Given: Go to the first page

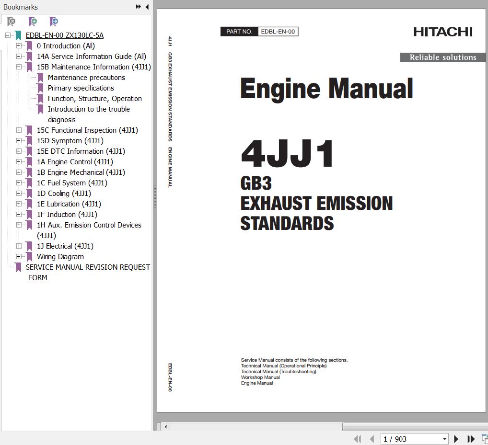Looking at the screenshot, I should pos(357,439).
